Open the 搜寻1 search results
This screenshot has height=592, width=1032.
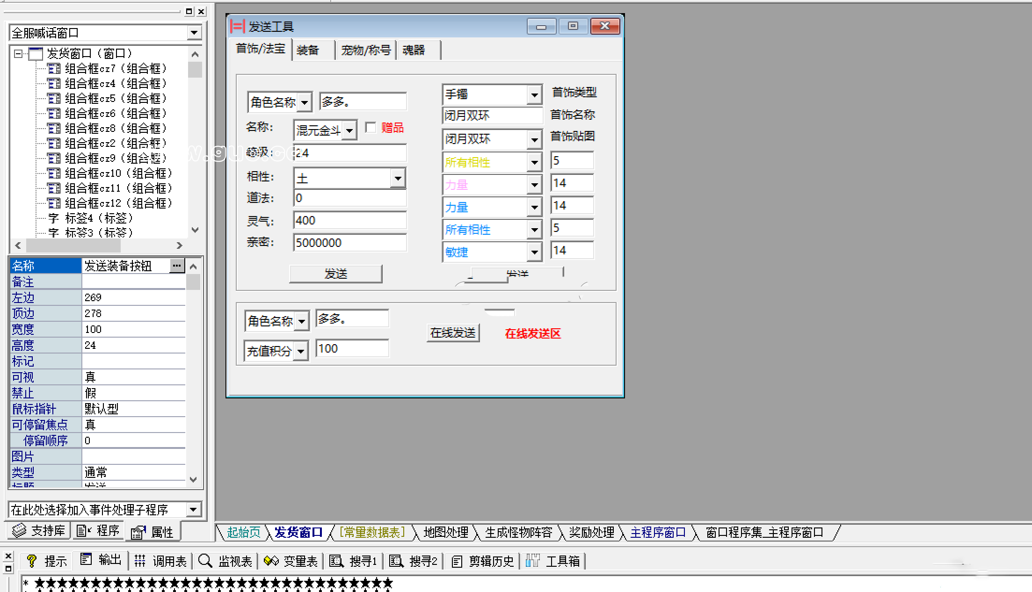pyautogui.click(x=353, y=561)
